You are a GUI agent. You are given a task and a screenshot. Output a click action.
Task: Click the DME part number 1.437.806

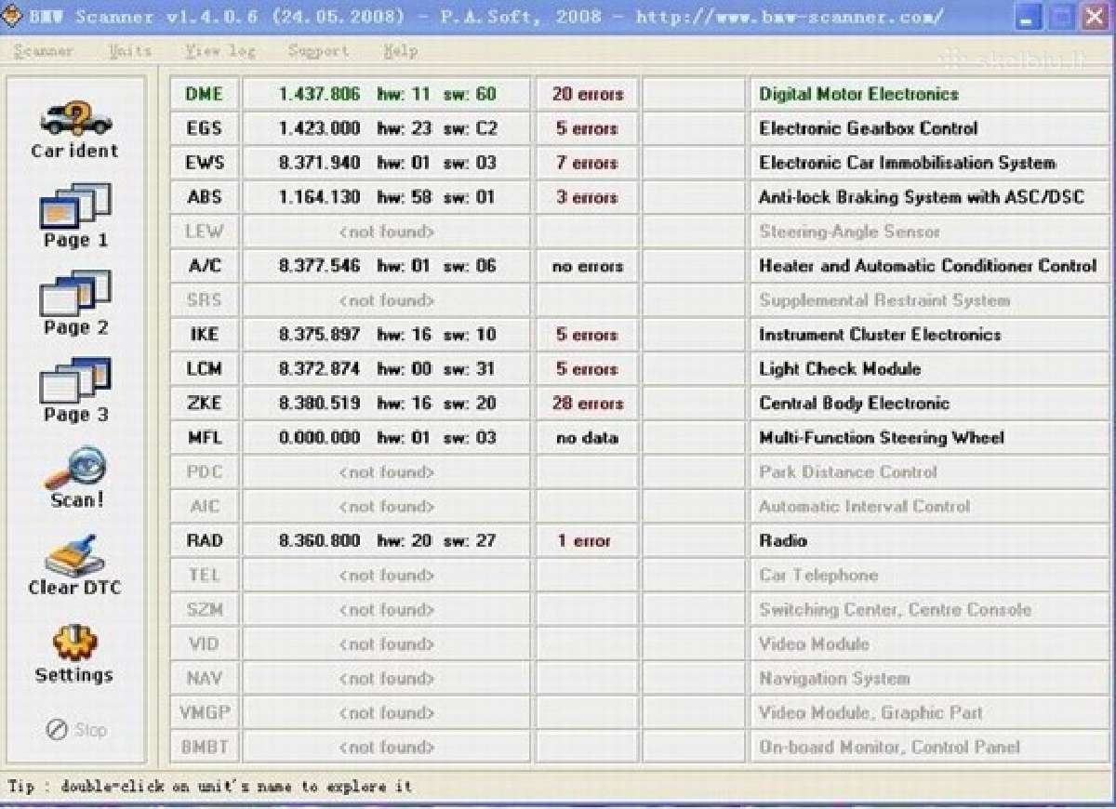tap(319, 94)
